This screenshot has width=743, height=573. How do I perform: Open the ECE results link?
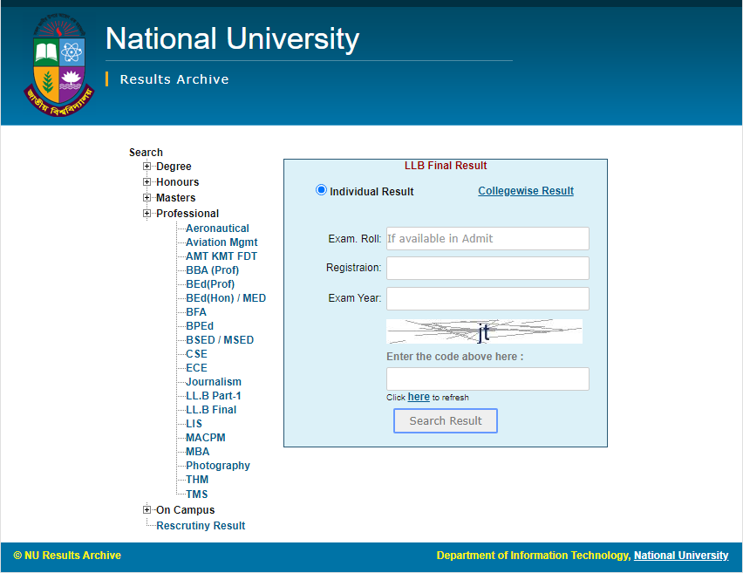196,368
